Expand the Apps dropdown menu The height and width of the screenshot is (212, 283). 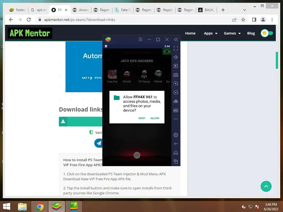[x=211, y=33]
